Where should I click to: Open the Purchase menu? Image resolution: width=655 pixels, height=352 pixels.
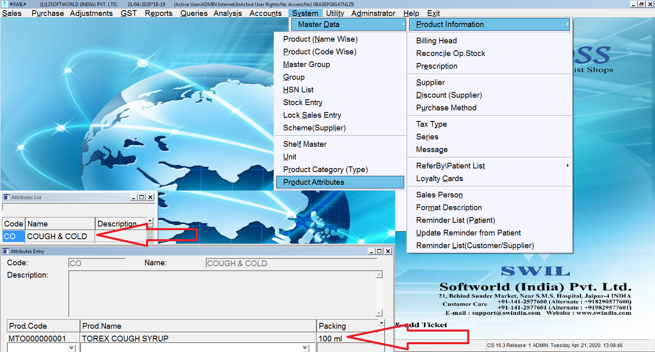tap(47, 13)
